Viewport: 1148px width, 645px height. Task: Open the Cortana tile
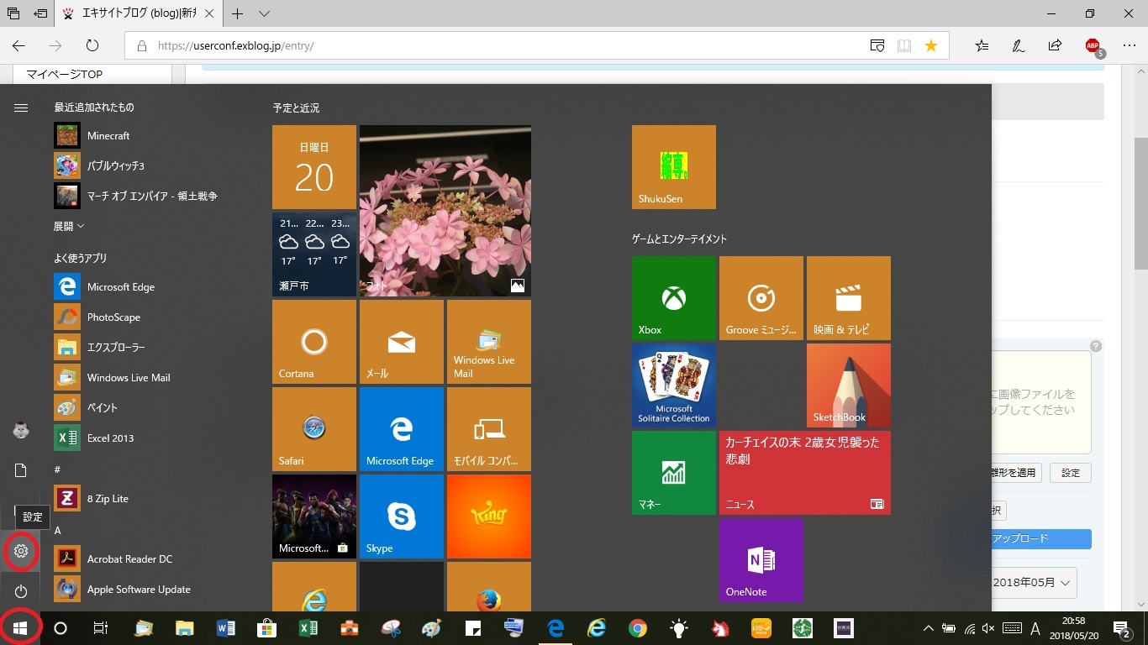coord(314,342)
